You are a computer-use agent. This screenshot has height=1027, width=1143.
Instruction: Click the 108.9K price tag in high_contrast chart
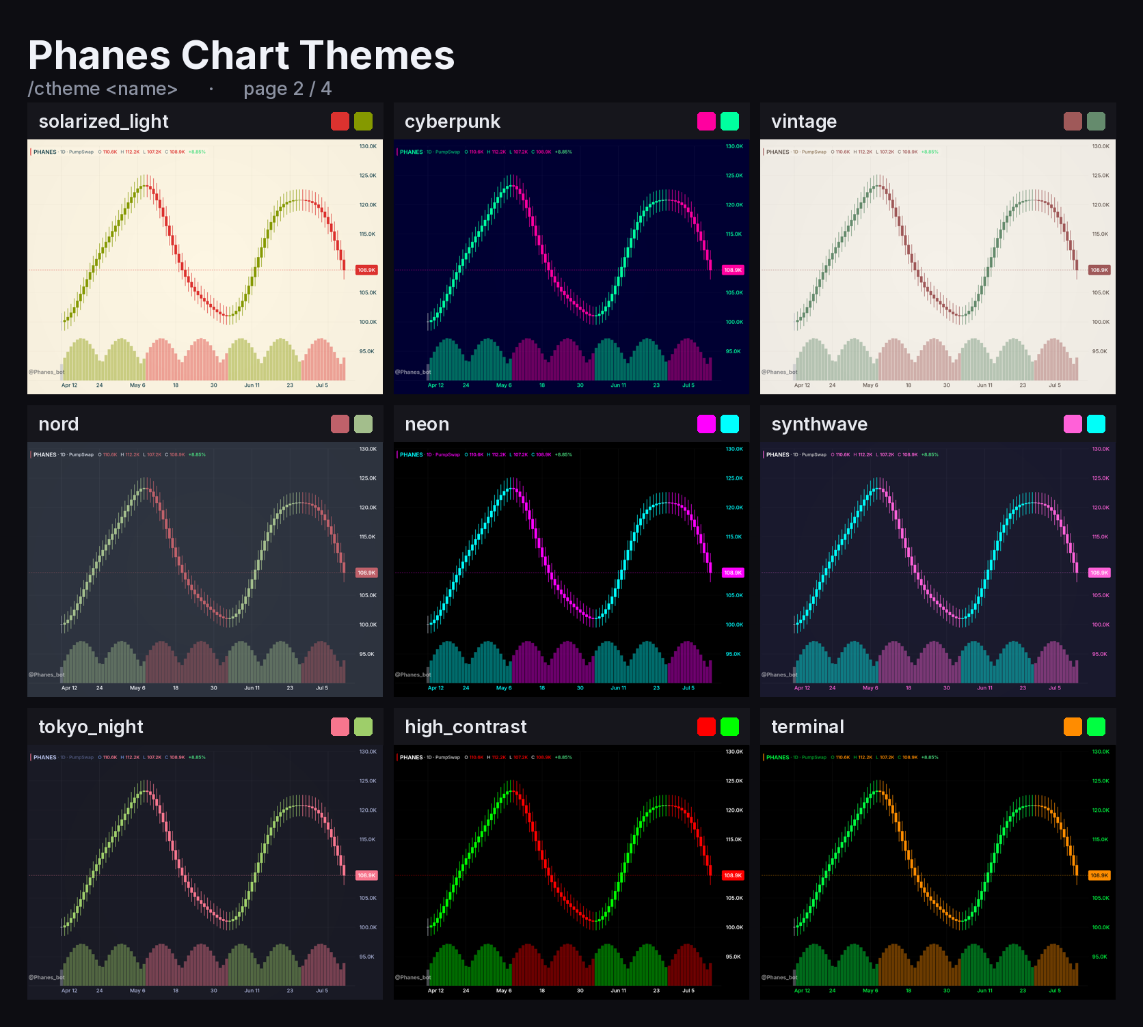click(x=733, y=875)
